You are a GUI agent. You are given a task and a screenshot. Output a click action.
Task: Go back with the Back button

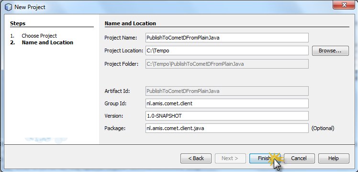click(x=196, y=158)
